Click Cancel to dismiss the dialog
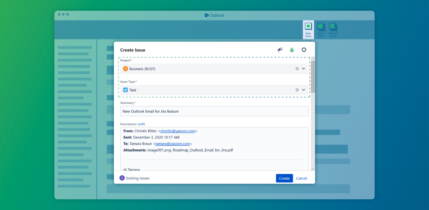Image resolution: width=429 pixels, height=210 pixels. (x=301, y=178)
